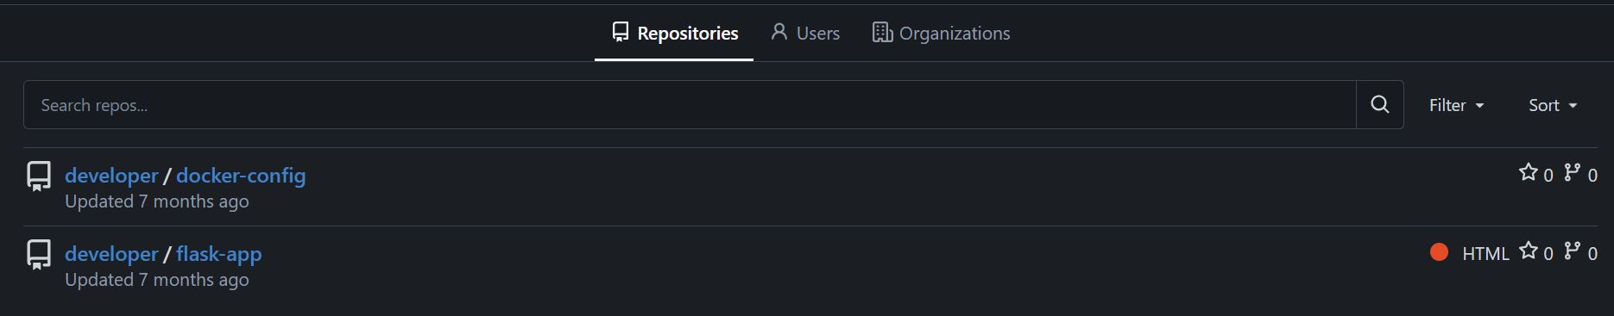Click the magnifier search button
Viewport: 1614px width, 316px height.
1379,105
